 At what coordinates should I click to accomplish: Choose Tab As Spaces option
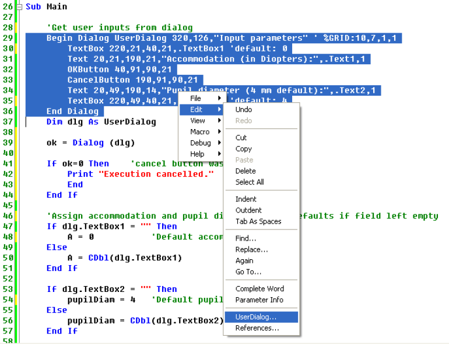click(258, 221)
